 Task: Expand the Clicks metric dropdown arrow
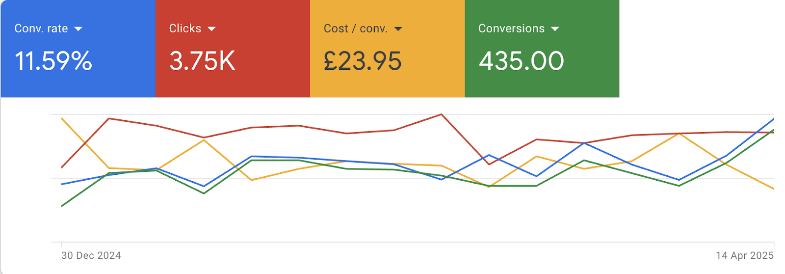211,29
